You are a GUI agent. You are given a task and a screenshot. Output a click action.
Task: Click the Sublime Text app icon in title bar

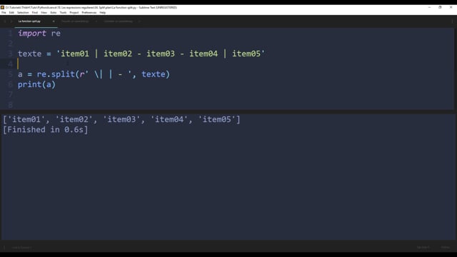coord(2,7)
